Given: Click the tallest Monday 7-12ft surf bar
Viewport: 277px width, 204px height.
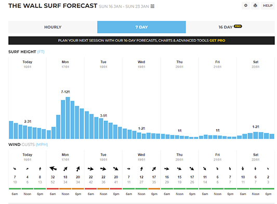Looking at the screenshot, I should (68, 118).
